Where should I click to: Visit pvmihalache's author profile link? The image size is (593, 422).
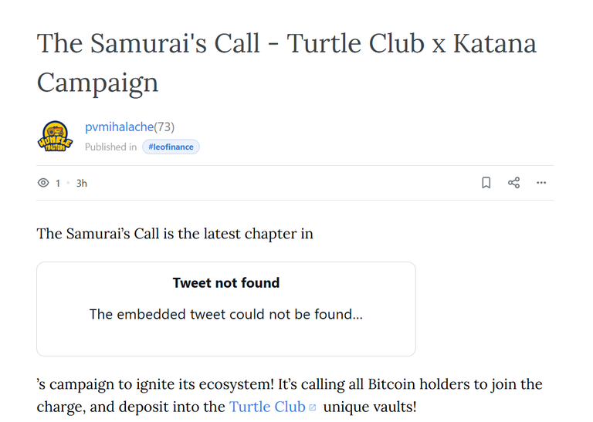pos(119,127)
